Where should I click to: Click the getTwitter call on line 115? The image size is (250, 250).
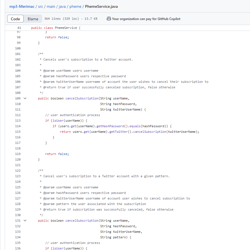pos(118,132)
